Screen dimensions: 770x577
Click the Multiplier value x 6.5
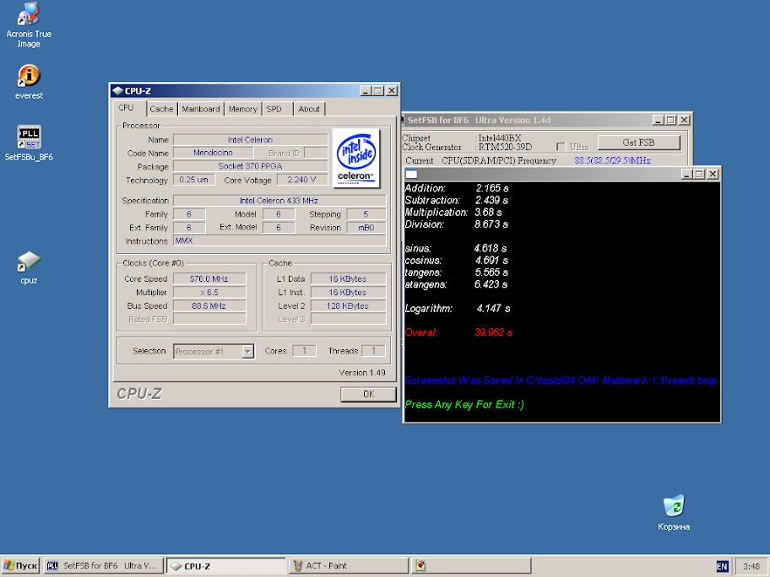[209, 293]
